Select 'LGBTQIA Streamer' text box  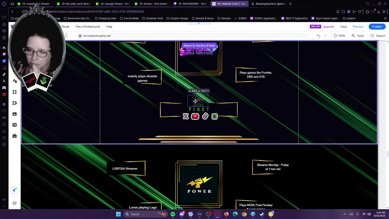click(125, 169)
